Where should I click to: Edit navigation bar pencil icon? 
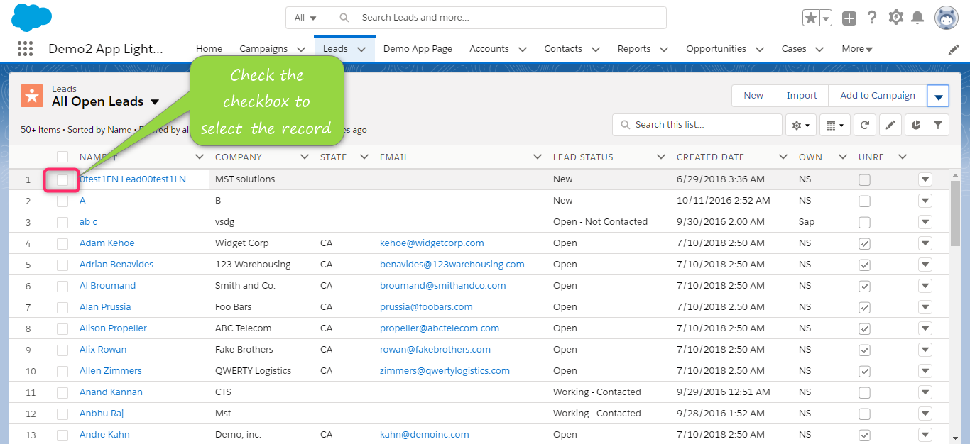954,49
